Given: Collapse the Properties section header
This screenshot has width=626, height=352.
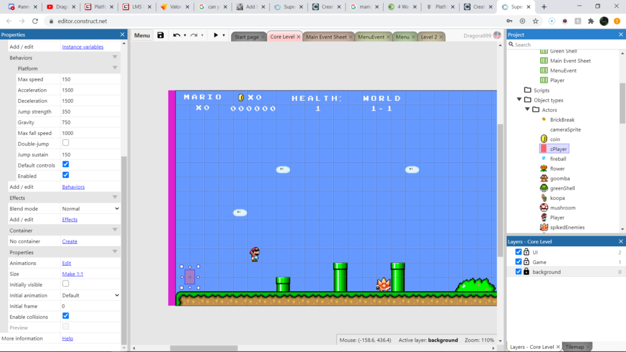Looking at the screenshot, I should coord(114,252).
